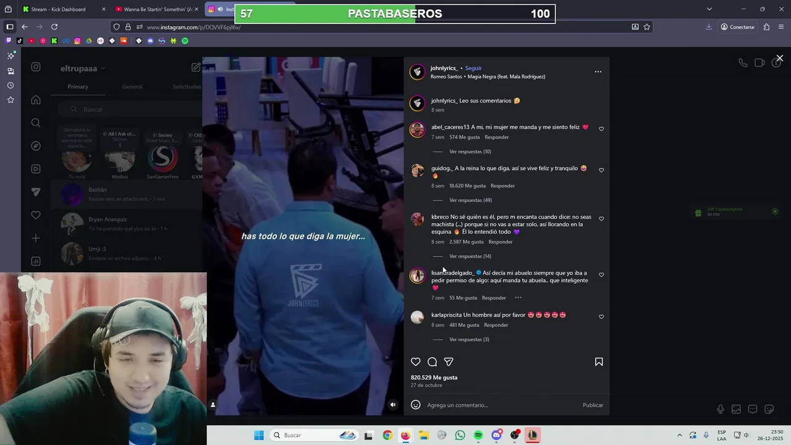
Task: Reload the page in the browser toolbar
Action: (x=54, y=27)
